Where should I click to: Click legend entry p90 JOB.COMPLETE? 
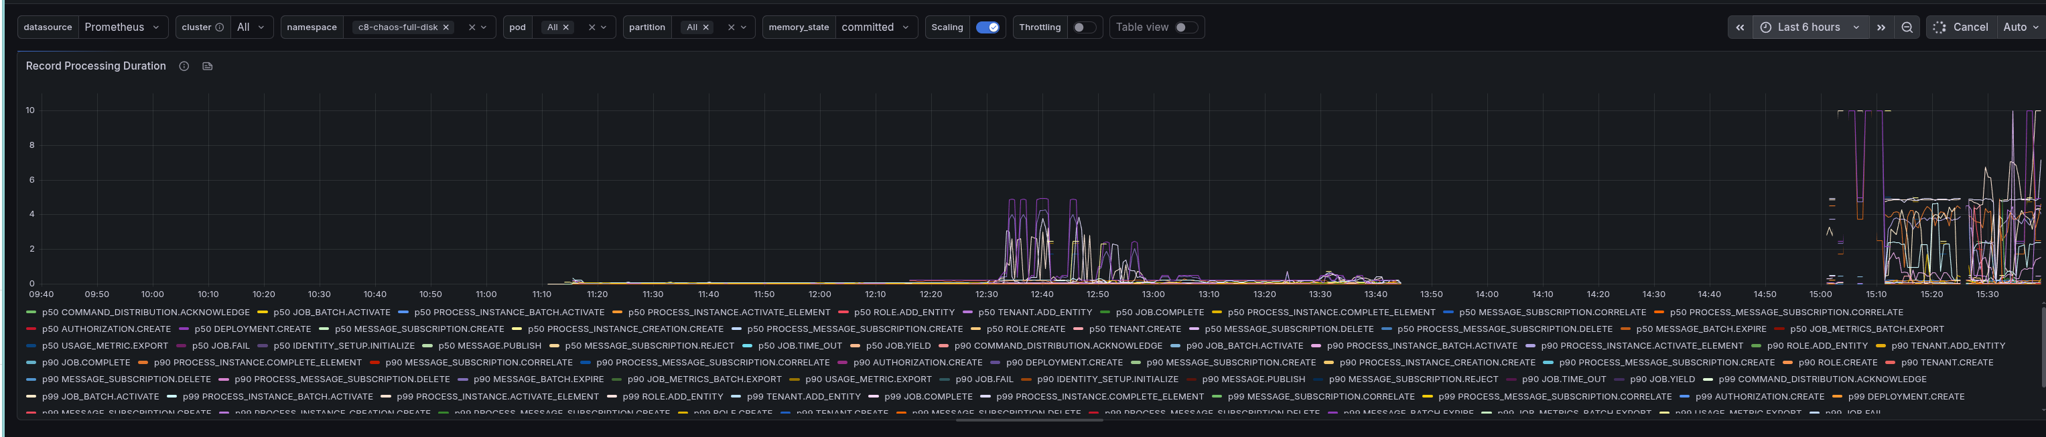click(86, 363)
